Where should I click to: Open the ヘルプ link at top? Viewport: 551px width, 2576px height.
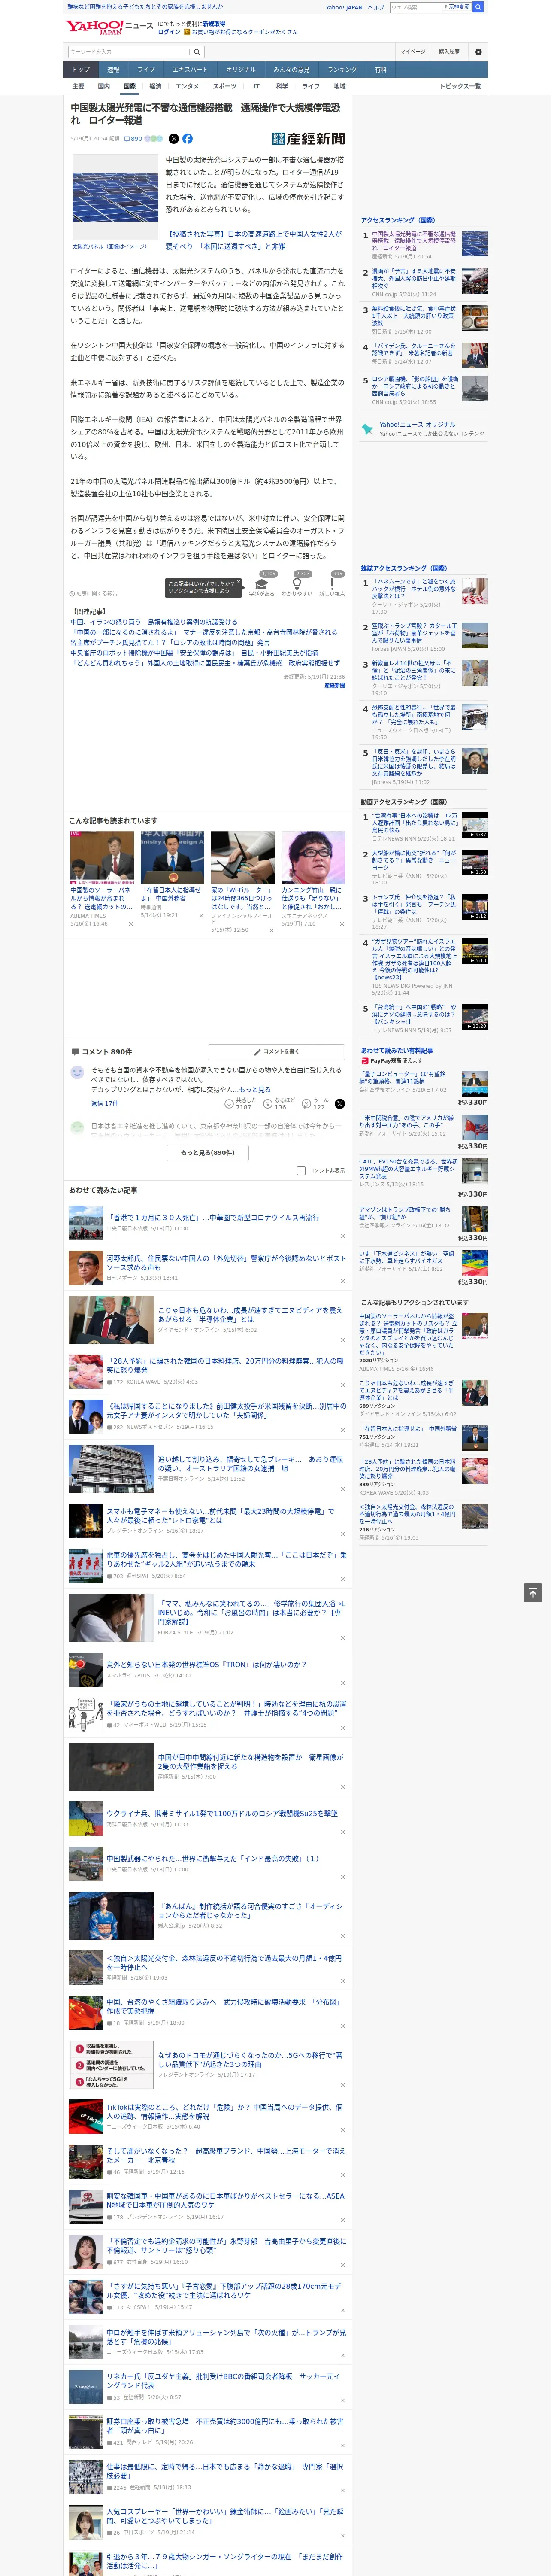pos(375,7)
